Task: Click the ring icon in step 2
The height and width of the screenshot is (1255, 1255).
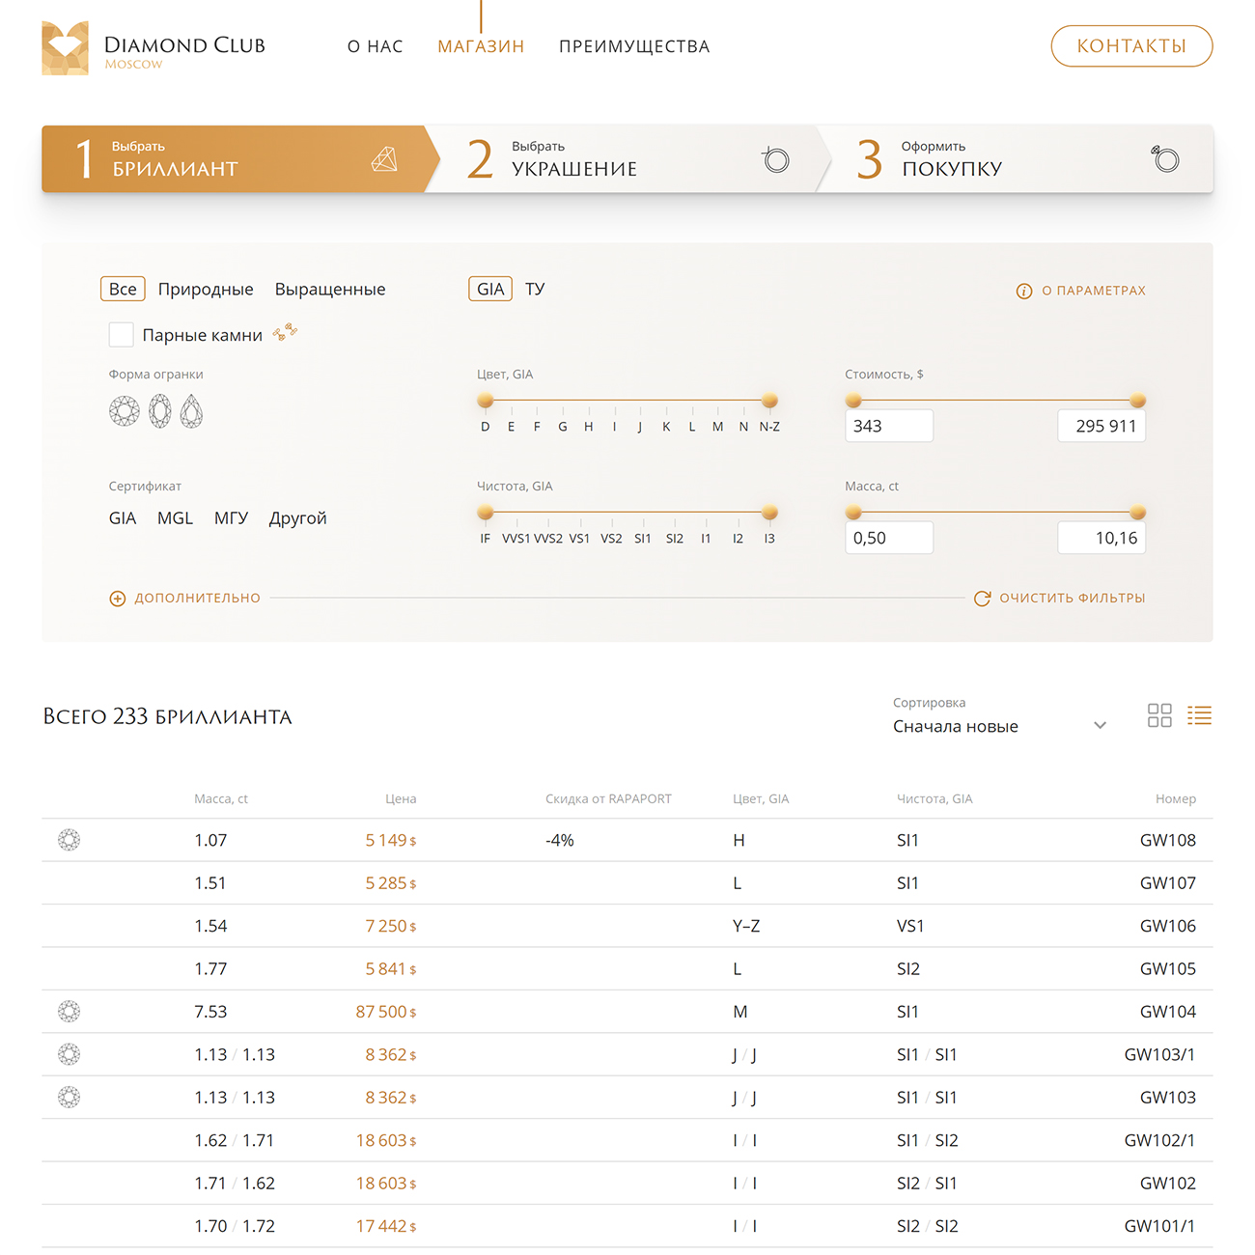Action: [x=775, y=159]
